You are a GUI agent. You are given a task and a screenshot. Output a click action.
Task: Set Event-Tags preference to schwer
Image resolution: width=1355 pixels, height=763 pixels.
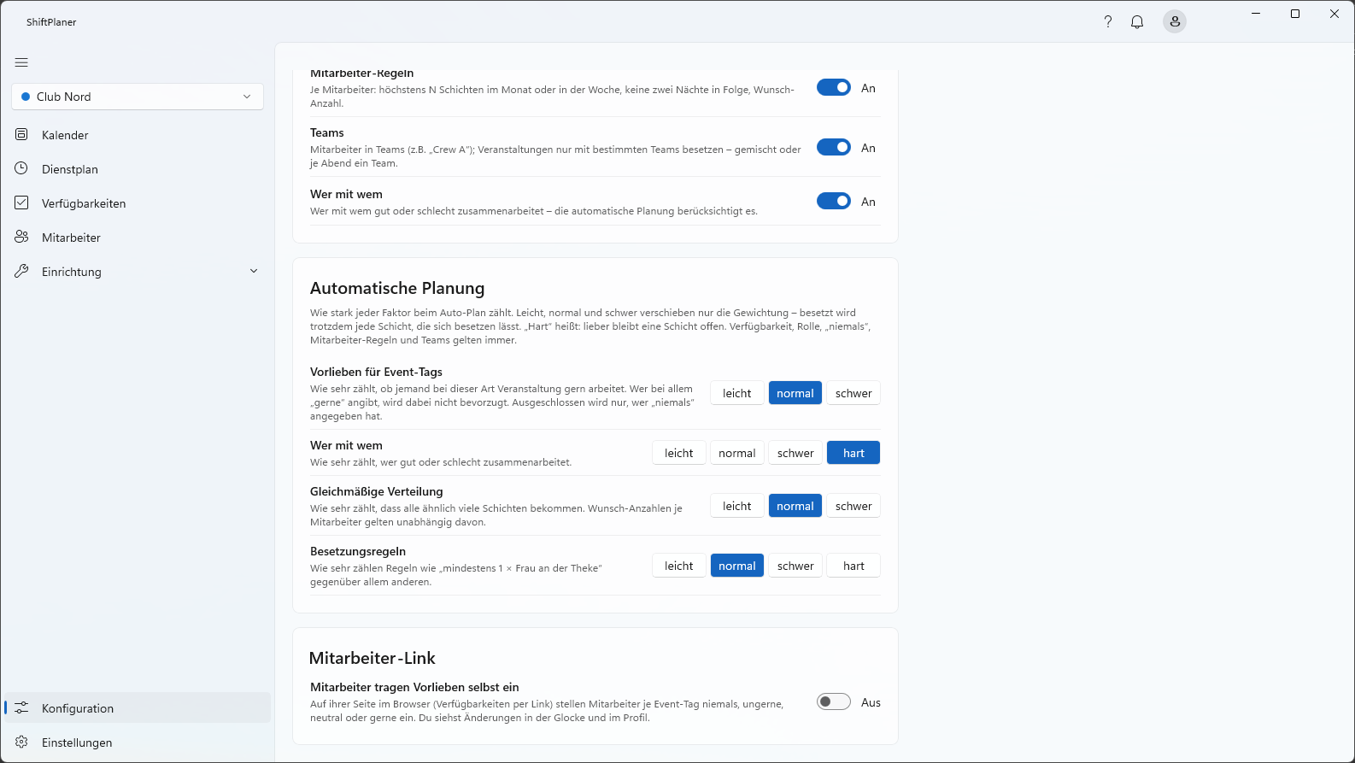[853, 393]
